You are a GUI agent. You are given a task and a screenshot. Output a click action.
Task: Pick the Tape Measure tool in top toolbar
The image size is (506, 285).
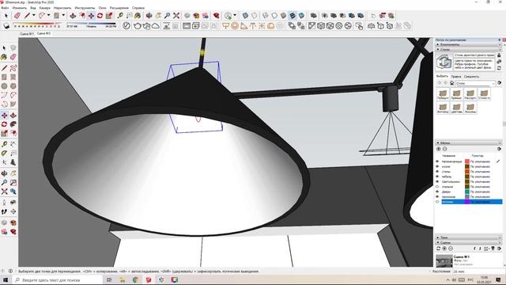coord(120,16)
